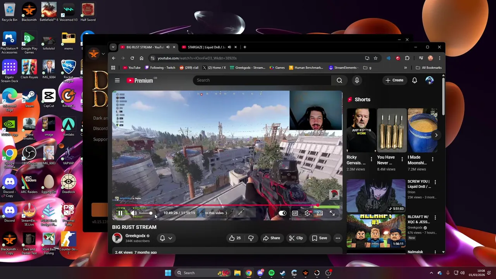
Task: Toggle the Autoplay switch in the player
Action: (282, 213)
